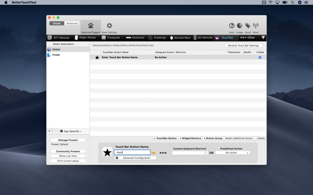This screenshot has width=313, height=195.
Task: Click the AirPlay display icon
Action: [277, 2]
